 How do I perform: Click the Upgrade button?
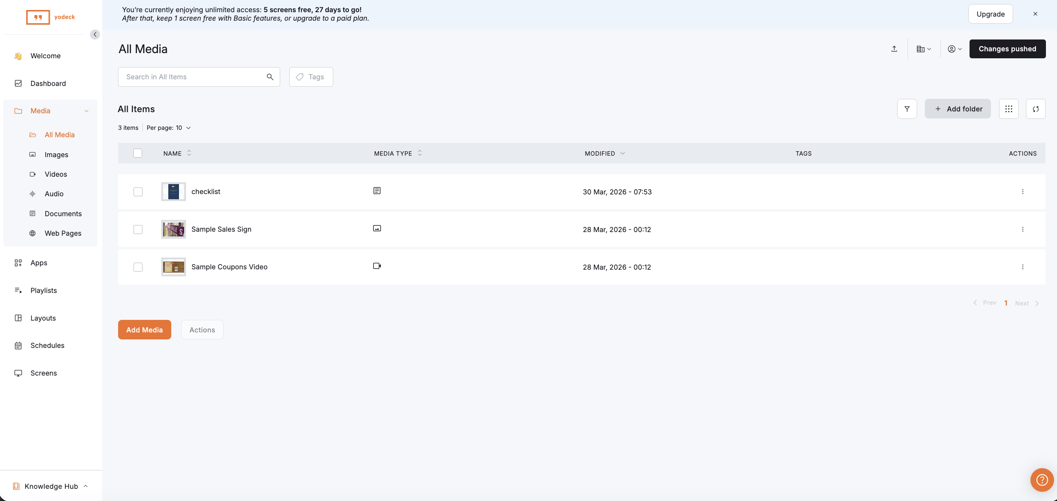point(990,14)
